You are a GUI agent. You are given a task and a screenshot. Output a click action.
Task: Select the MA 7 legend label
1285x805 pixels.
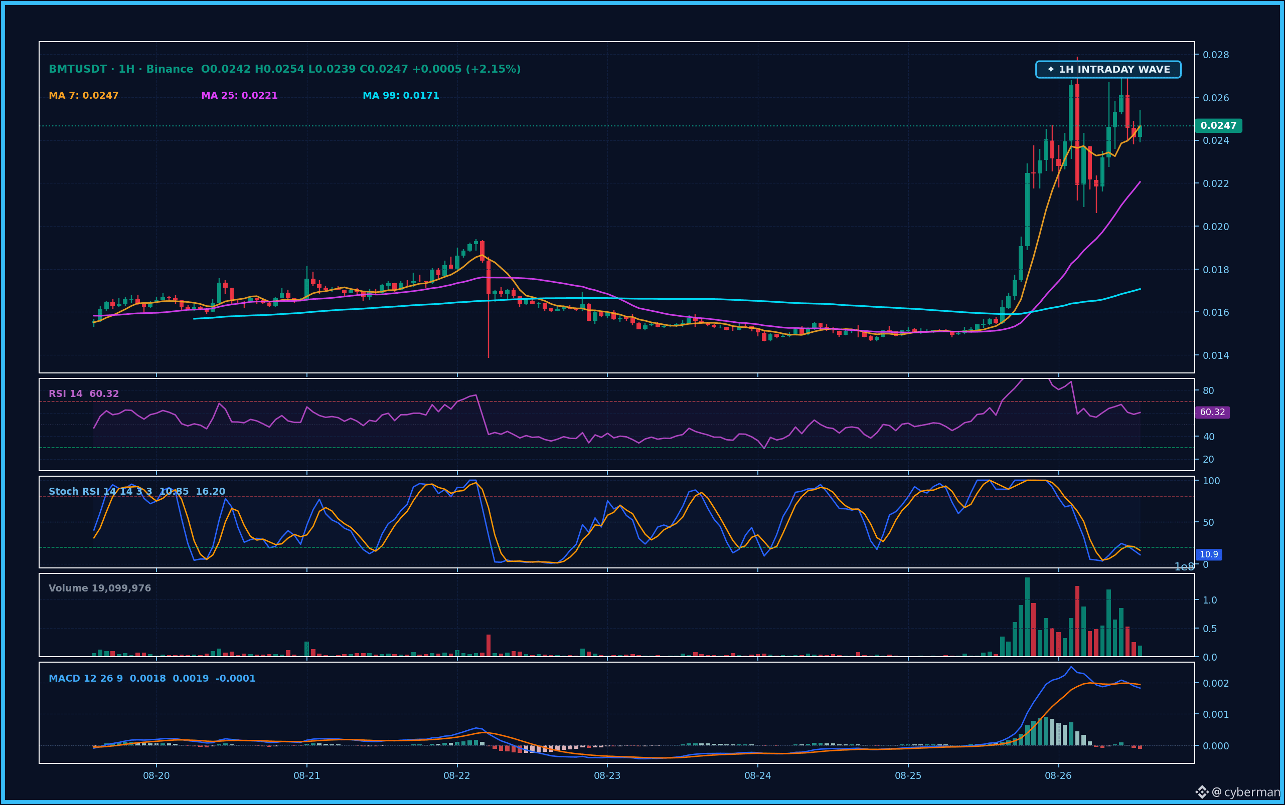84,96
